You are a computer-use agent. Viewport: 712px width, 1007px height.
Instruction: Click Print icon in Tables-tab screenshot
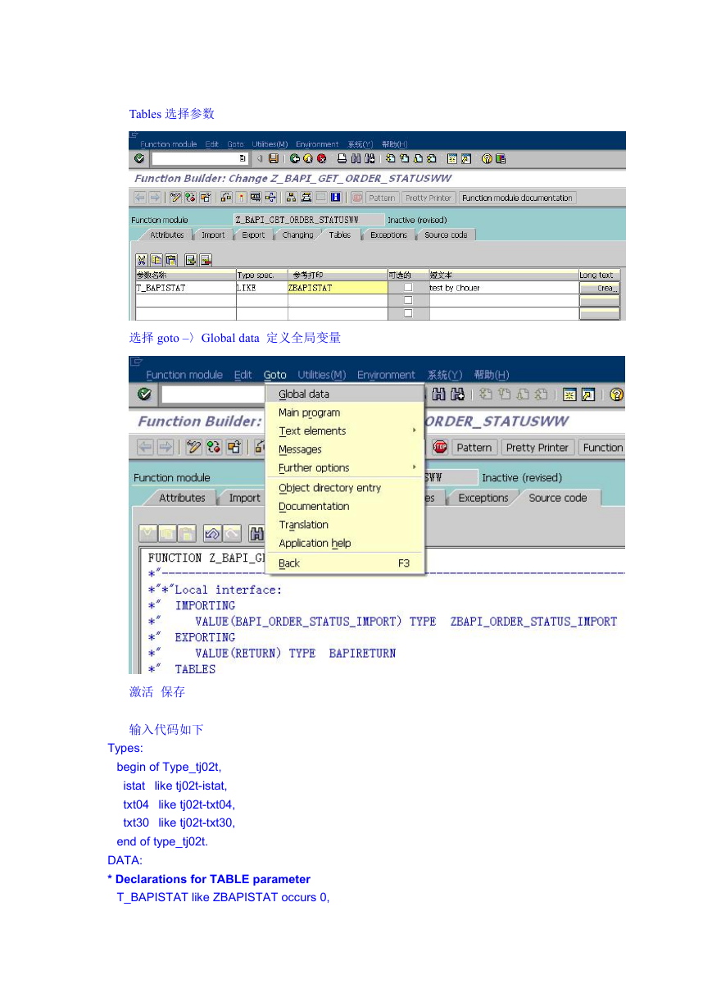[x=342, y=158]
